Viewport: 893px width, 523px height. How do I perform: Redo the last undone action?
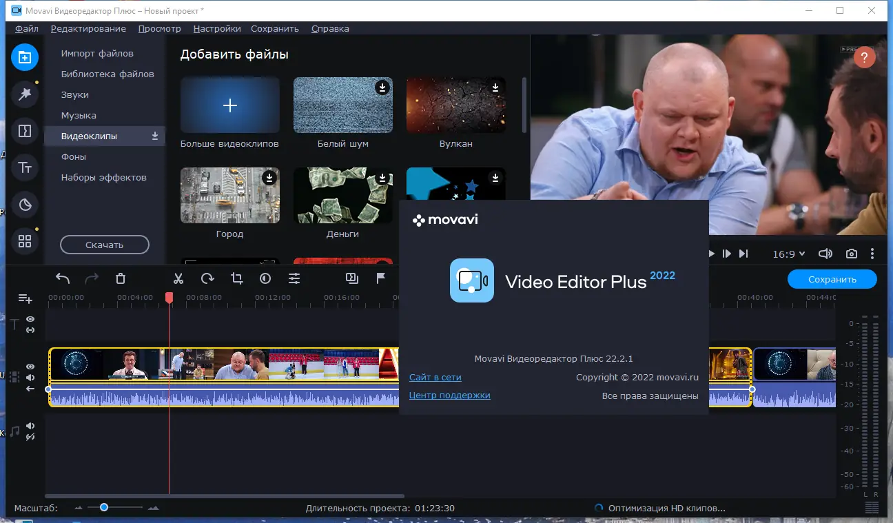point(92,278)
